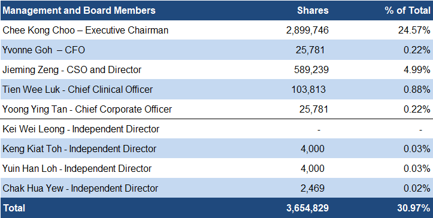The height and width of the screenshot is (218, 433).
Task: Select Yvonne Goh – CFO name cell
Action: pyautogui.click(x=44, y=50)
